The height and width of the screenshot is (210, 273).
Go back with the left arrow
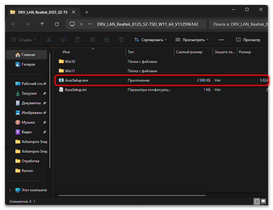13,24
